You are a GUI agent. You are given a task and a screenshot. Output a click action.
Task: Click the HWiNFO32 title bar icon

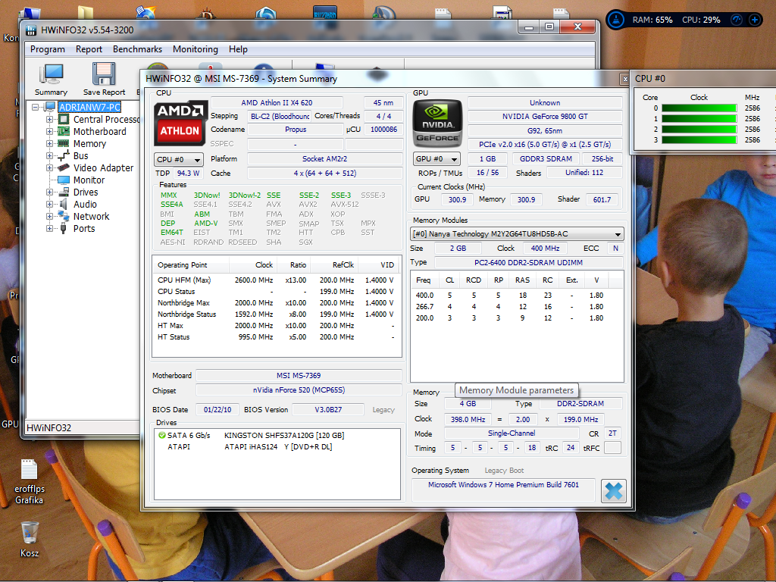coord(31,30)
